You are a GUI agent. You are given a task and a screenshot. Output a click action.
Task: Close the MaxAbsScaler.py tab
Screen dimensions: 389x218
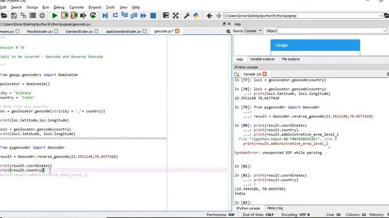(x=56, y=31)
